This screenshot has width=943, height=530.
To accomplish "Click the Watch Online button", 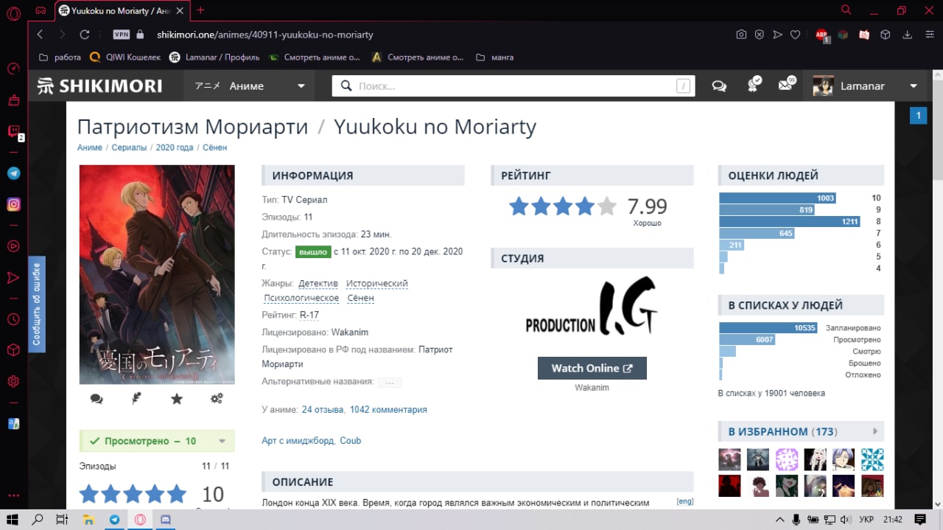I will pyautogui.click(x=592, y=369).
